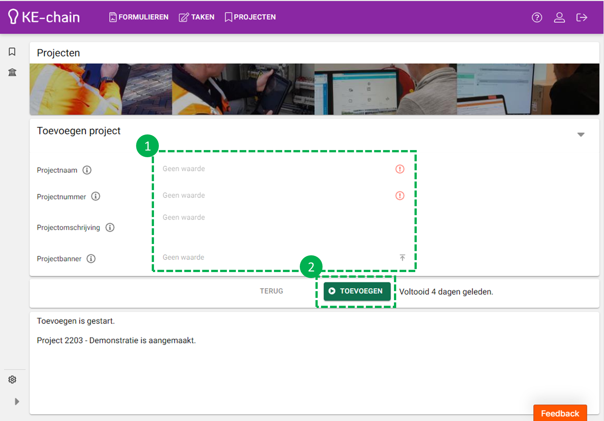Click info icon next to Projectnaam
The height and width of the screenshot is (421, 604).
pyautogui.click(x=87, y=170)
